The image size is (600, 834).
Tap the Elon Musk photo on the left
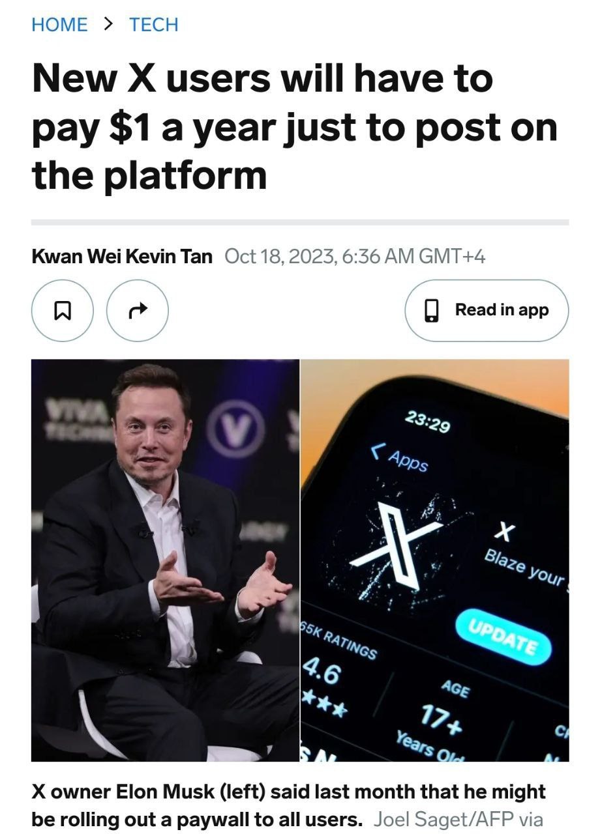tap(165, 560)
